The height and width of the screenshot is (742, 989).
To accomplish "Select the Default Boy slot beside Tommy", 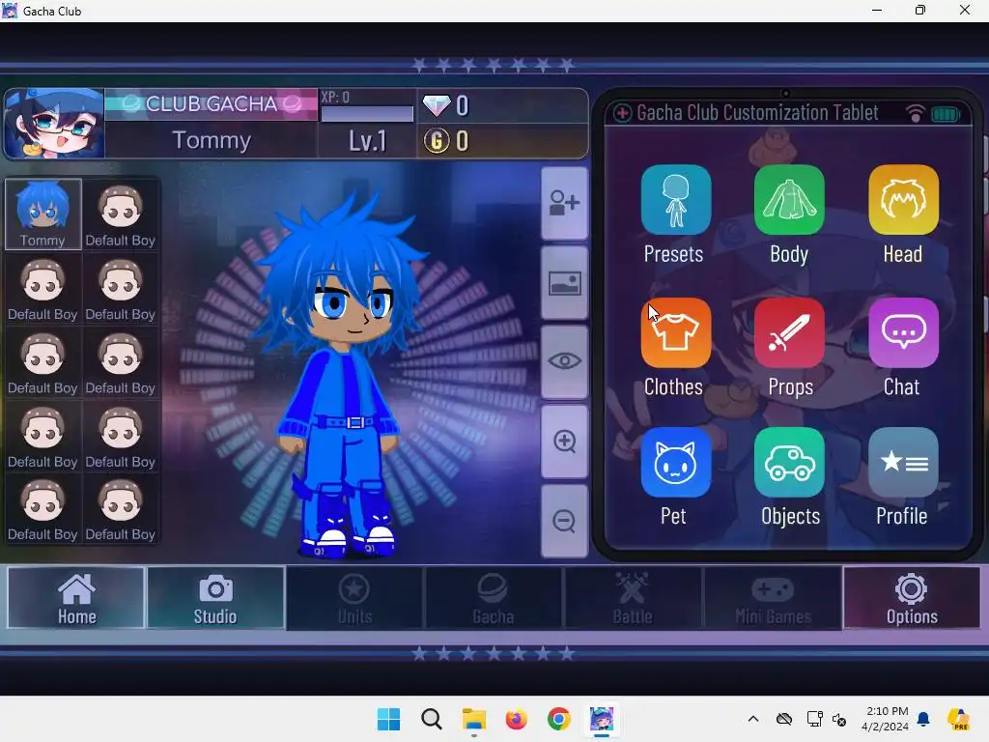I will point(121,214).
